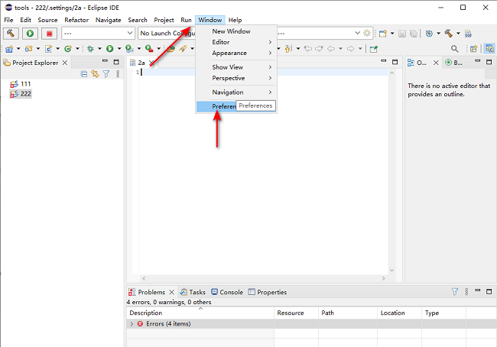Image resolution: width=497 pixels, height=347 pixels.
Task: Click the Description column header
Action: click(x=146, y=313)
